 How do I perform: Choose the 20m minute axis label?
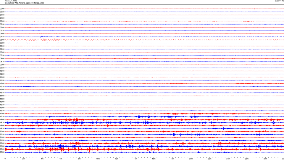point(191,159)
